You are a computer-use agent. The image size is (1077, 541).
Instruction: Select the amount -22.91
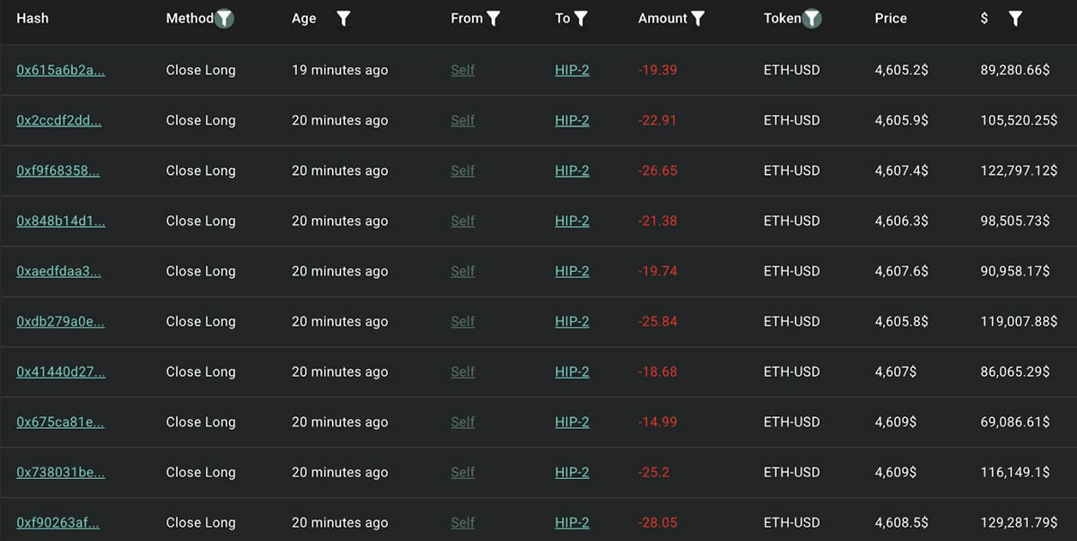(658, 120)
